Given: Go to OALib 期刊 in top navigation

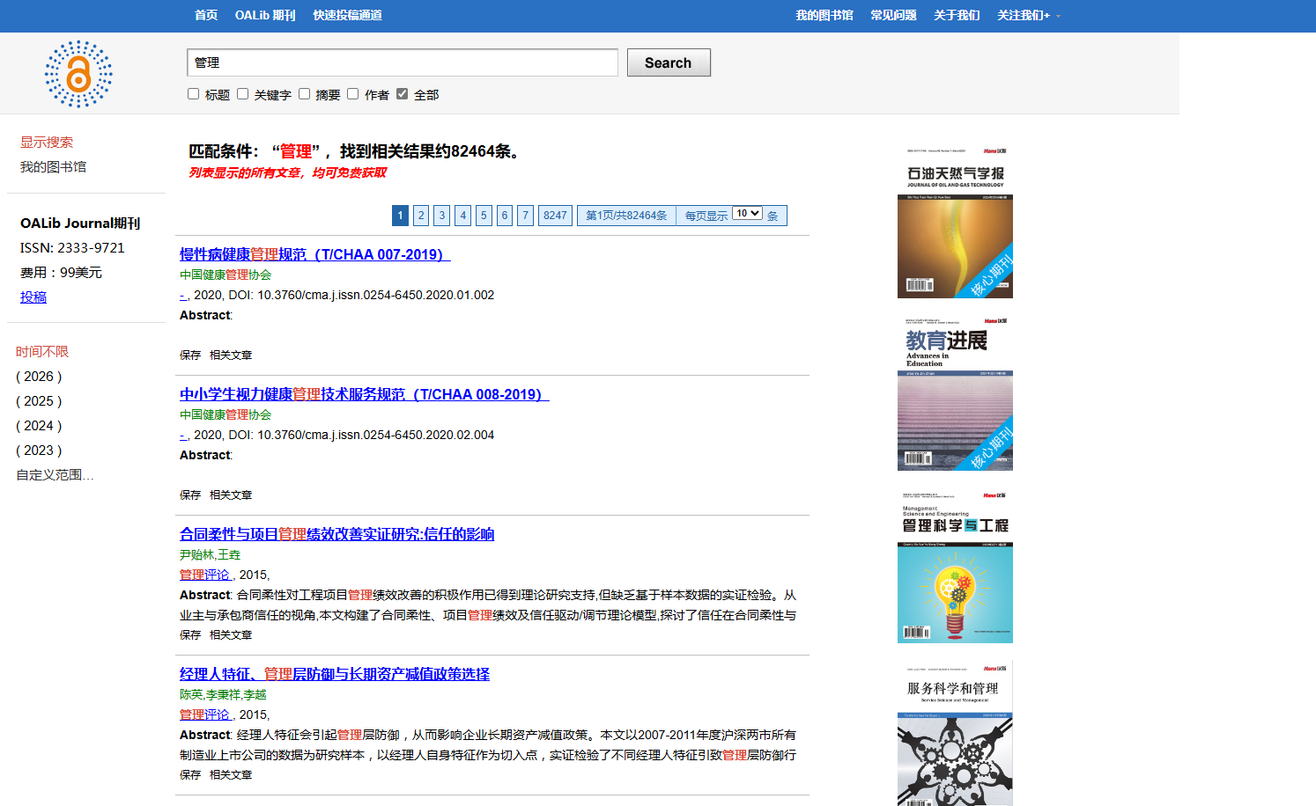Looking at the screenshot, I should point(265,16).
